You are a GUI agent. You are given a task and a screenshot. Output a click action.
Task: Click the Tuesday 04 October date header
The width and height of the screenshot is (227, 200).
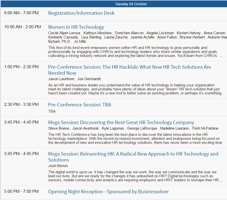click(x=131, y=4)
